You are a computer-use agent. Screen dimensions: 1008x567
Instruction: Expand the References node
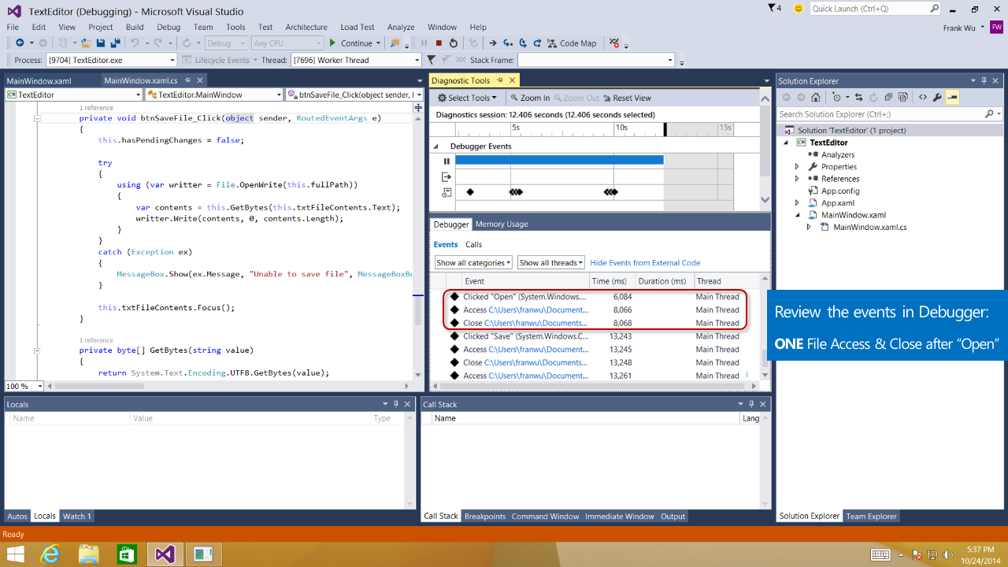(x=797, y=179)
